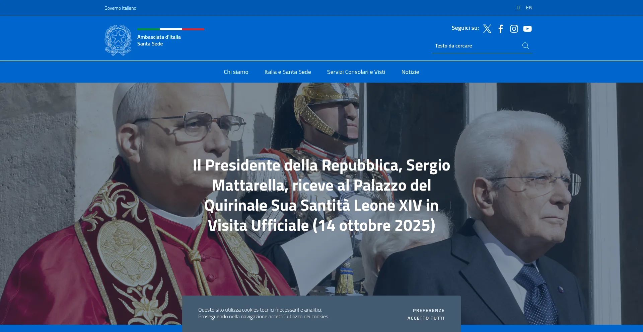
Task: Open the YouTube social icon
Action: click(527, 29)
